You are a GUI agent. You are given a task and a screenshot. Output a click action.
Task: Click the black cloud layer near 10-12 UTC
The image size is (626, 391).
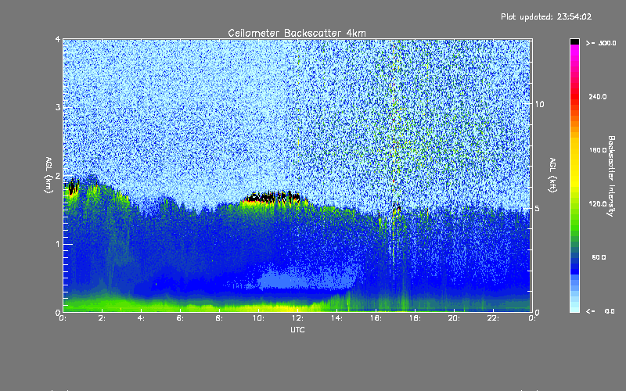[x=272, y=197]
